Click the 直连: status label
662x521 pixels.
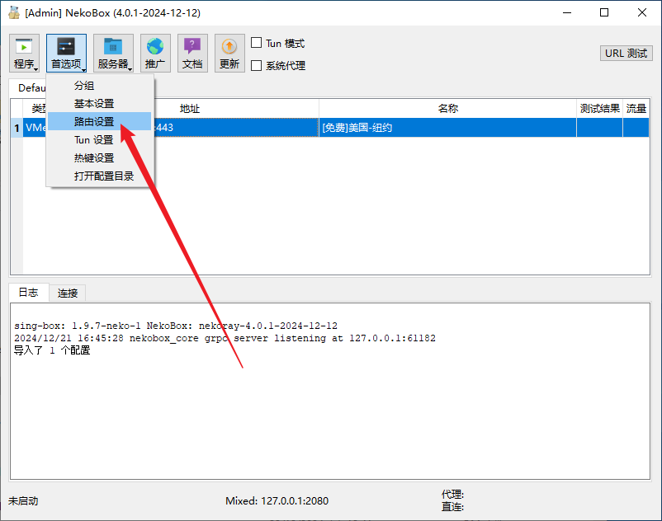click(x=452, y=507)
